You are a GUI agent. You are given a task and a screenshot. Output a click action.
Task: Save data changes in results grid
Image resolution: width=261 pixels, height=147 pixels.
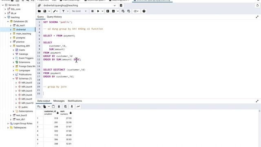pos(65,107)
